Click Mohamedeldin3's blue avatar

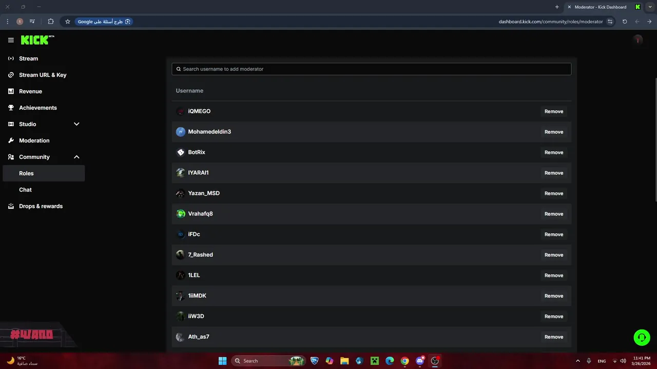coord(180,132)
